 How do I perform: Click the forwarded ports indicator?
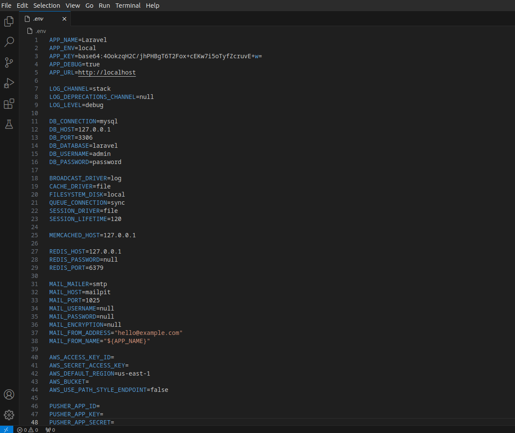click(x=50, y=430)
